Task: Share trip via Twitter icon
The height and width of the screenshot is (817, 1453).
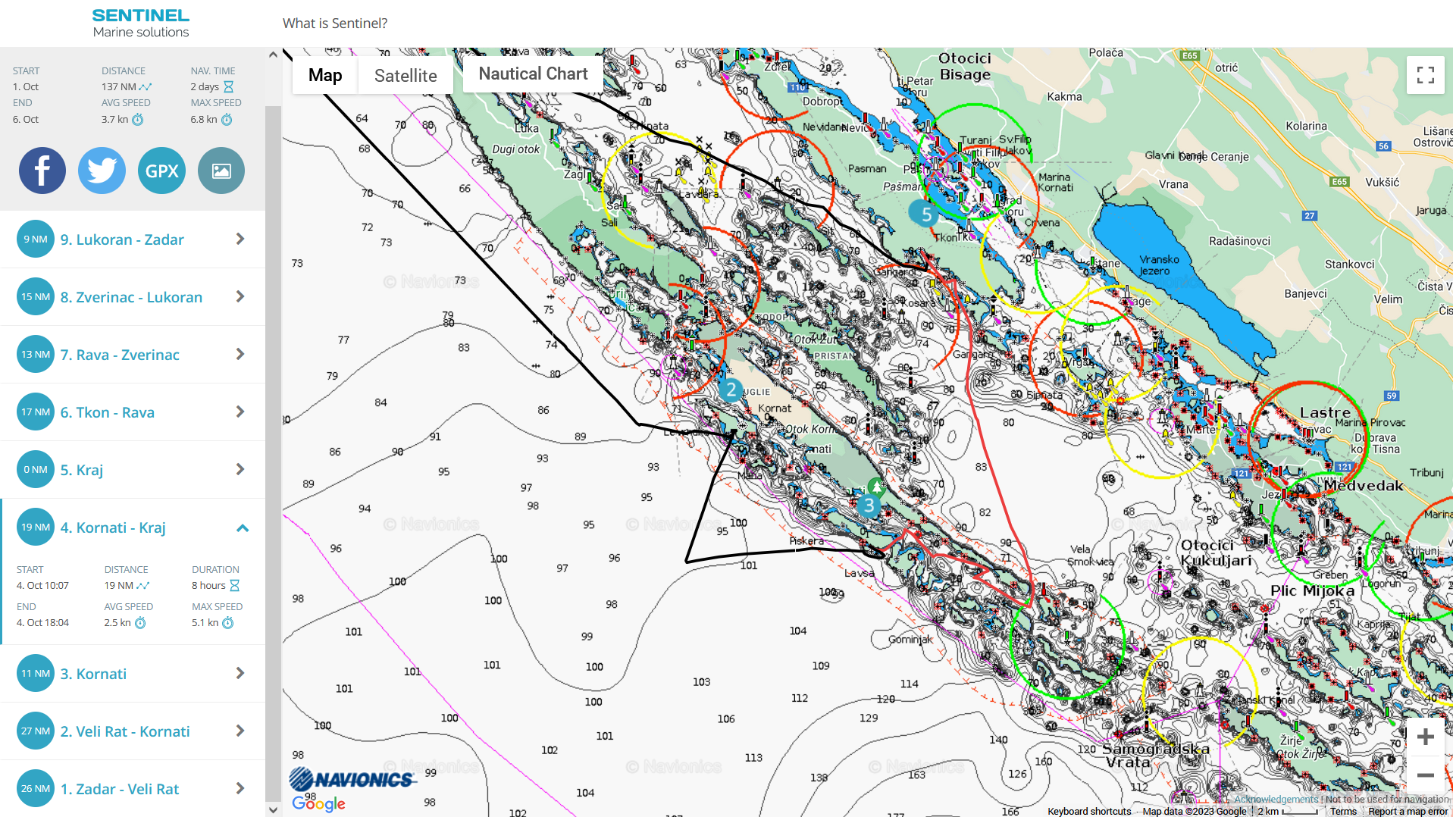Action: click(x=102, y=171)
